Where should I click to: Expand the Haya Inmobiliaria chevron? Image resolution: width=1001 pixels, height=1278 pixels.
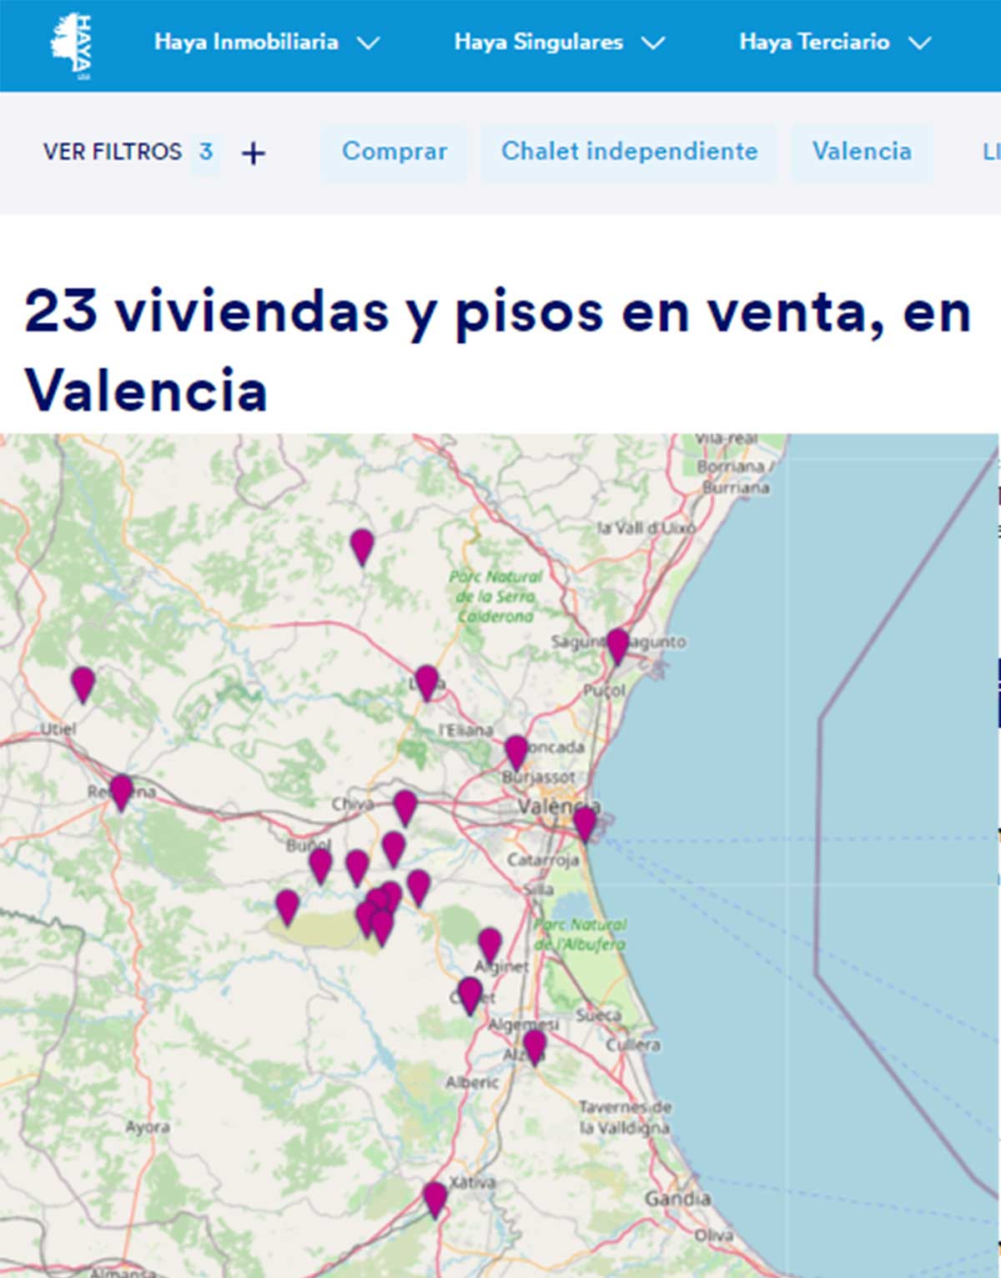pos(368,43)
